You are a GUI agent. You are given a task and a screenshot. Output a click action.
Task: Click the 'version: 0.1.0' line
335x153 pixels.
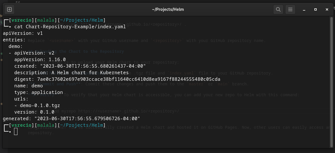coord(34,112)
